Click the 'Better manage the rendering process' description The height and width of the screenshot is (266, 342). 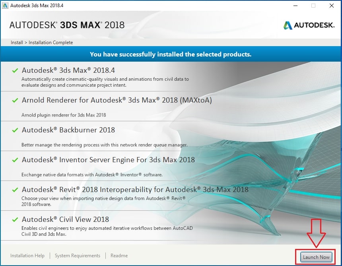pos(104,145)
